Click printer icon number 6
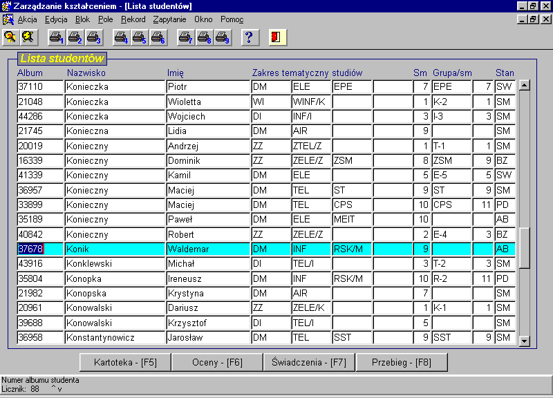 point(158,37)
